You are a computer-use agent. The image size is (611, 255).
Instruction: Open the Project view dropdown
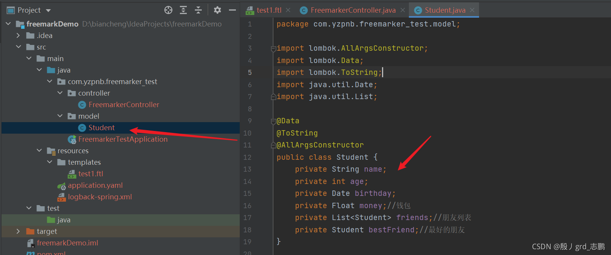[48, 10]
